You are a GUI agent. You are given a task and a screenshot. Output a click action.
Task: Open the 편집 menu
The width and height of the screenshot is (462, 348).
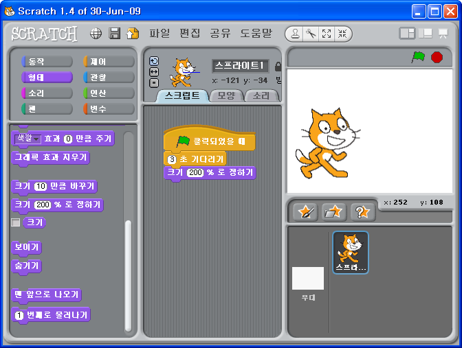[x=190, y=33]
